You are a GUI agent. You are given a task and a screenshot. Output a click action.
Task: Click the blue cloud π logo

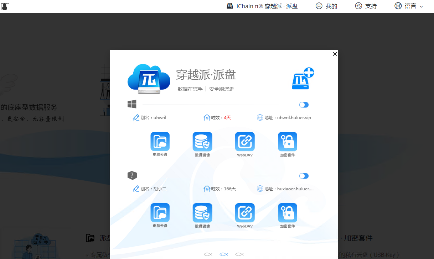tap(149, 79)
